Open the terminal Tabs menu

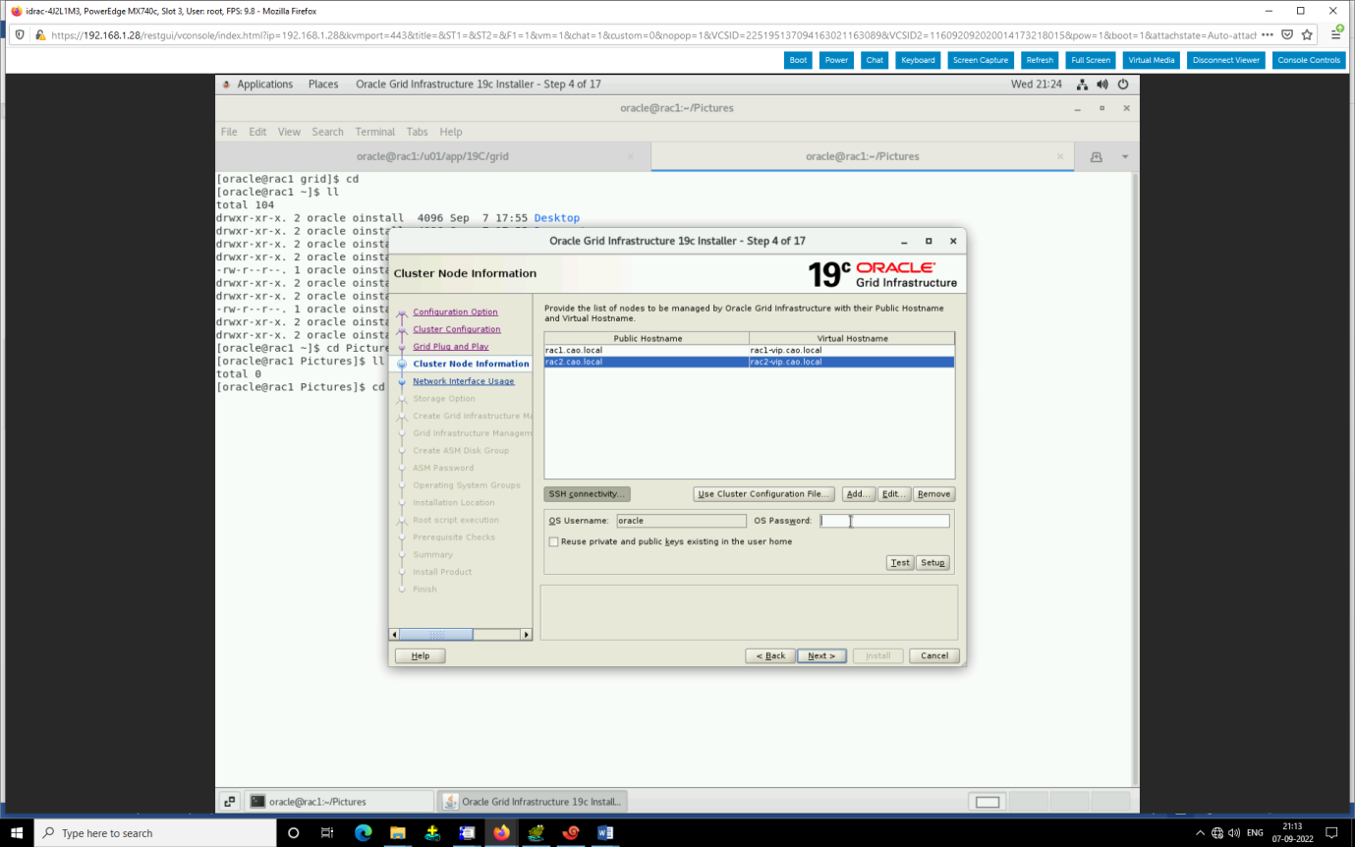click(418, 132)
